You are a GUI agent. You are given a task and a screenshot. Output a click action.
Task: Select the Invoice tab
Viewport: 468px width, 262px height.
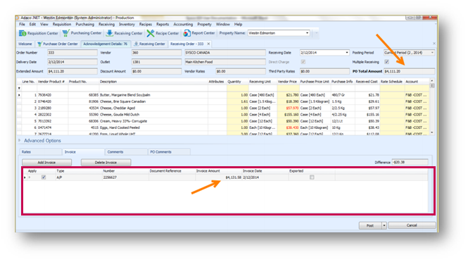coord(83,151)
